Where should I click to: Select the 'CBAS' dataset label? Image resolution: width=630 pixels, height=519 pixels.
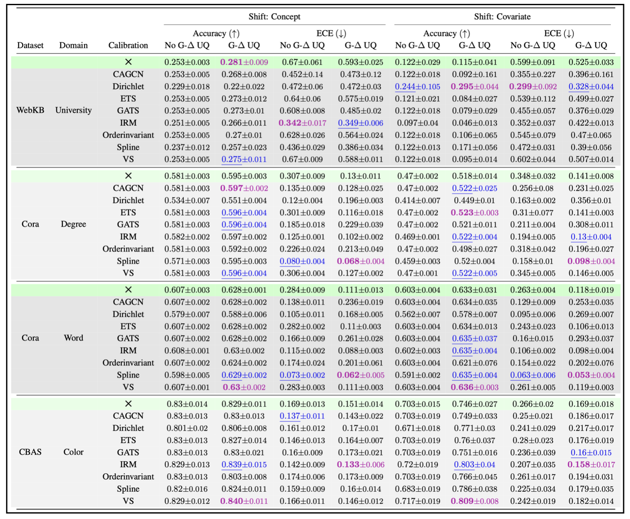coord(30,452)
